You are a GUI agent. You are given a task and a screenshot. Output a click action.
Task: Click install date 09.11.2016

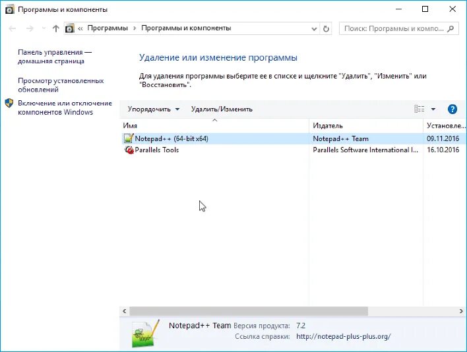tap(443, 138)
